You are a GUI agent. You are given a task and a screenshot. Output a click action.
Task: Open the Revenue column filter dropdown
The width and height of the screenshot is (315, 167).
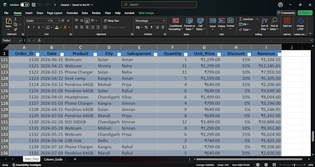(x=279, y=55)
